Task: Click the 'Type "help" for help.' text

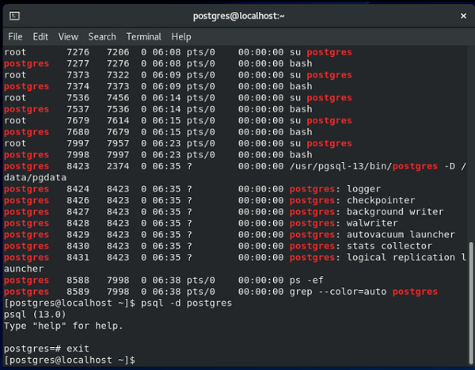Action: point(63,326)
